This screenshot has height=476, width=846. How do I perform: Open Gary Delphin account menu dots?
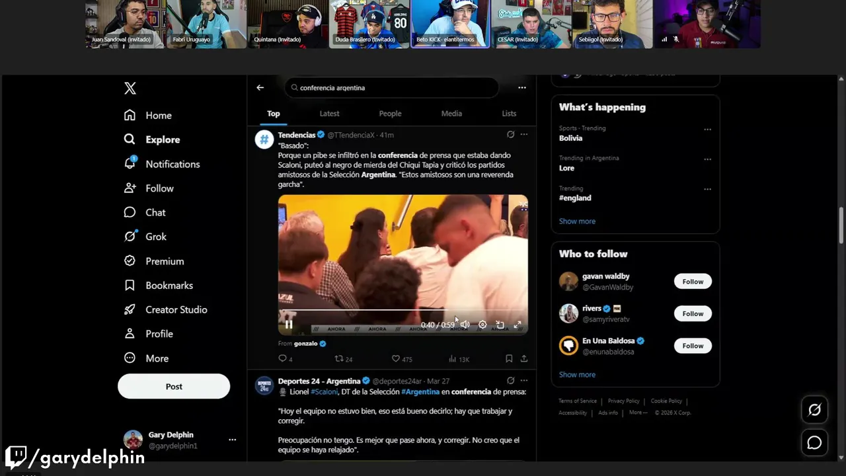pyautogui.click(x=232, y=440)
